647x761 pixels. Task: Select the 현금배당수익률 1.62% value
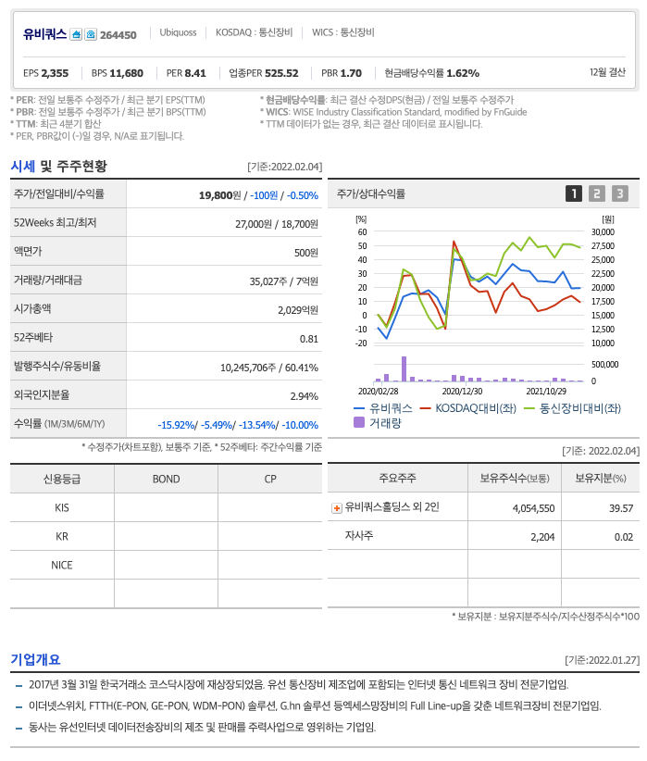[x=431, y=73]
